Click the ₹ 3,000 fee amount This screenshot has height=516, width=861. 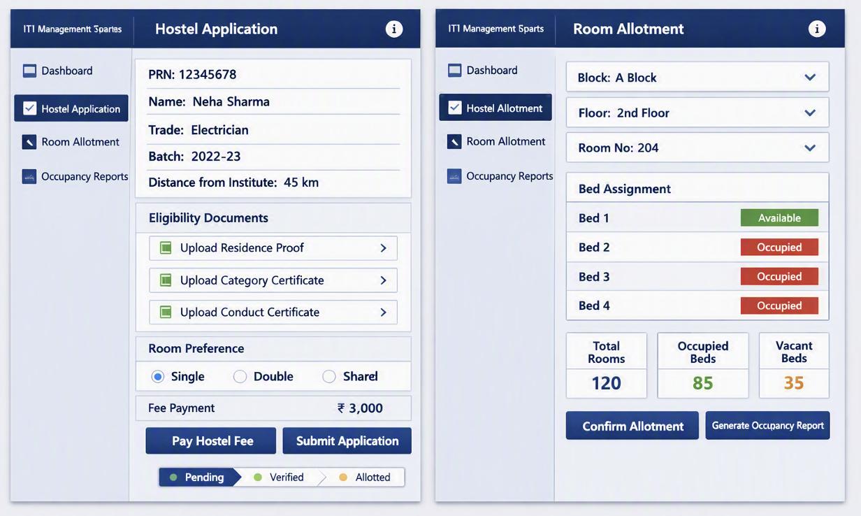(x=360, y=408)
